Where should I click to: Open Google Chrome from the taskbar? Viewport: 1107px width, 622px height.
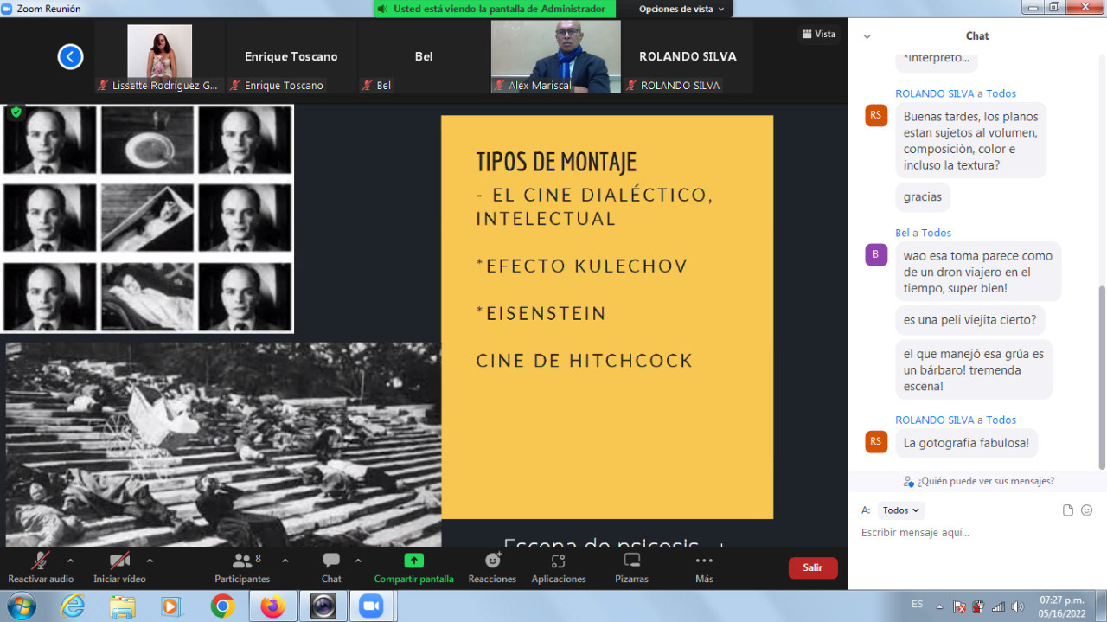[x=222, y=606]
